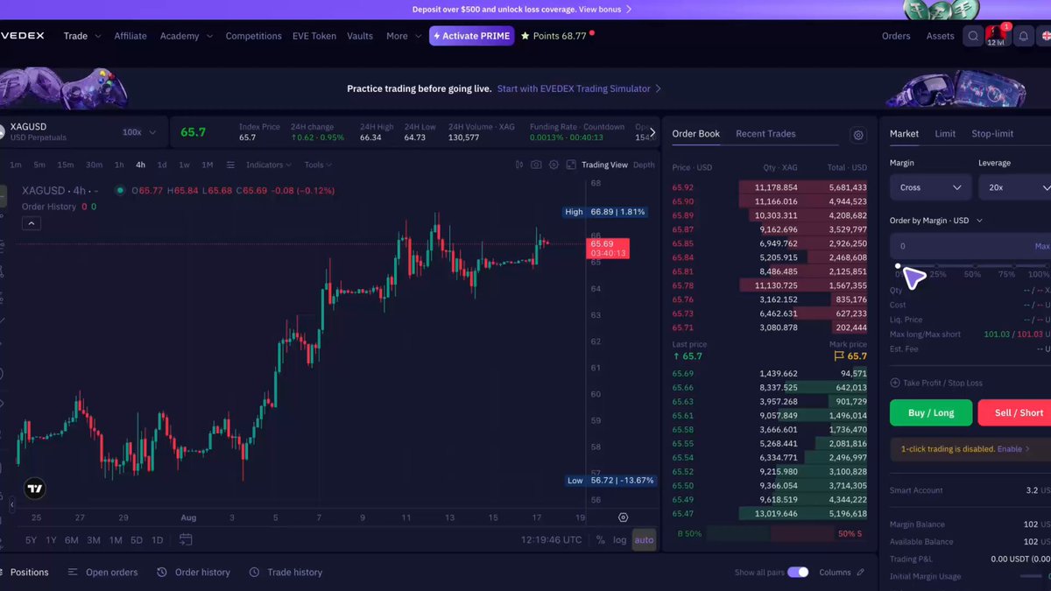1051x591 pixels.
Task: Toggle the percent scale on the chart
Action: (x=600, y=540)
